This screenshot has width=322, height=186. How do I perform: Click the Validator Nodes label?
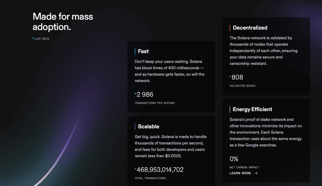pyautogui.click(x=242, y=86)
